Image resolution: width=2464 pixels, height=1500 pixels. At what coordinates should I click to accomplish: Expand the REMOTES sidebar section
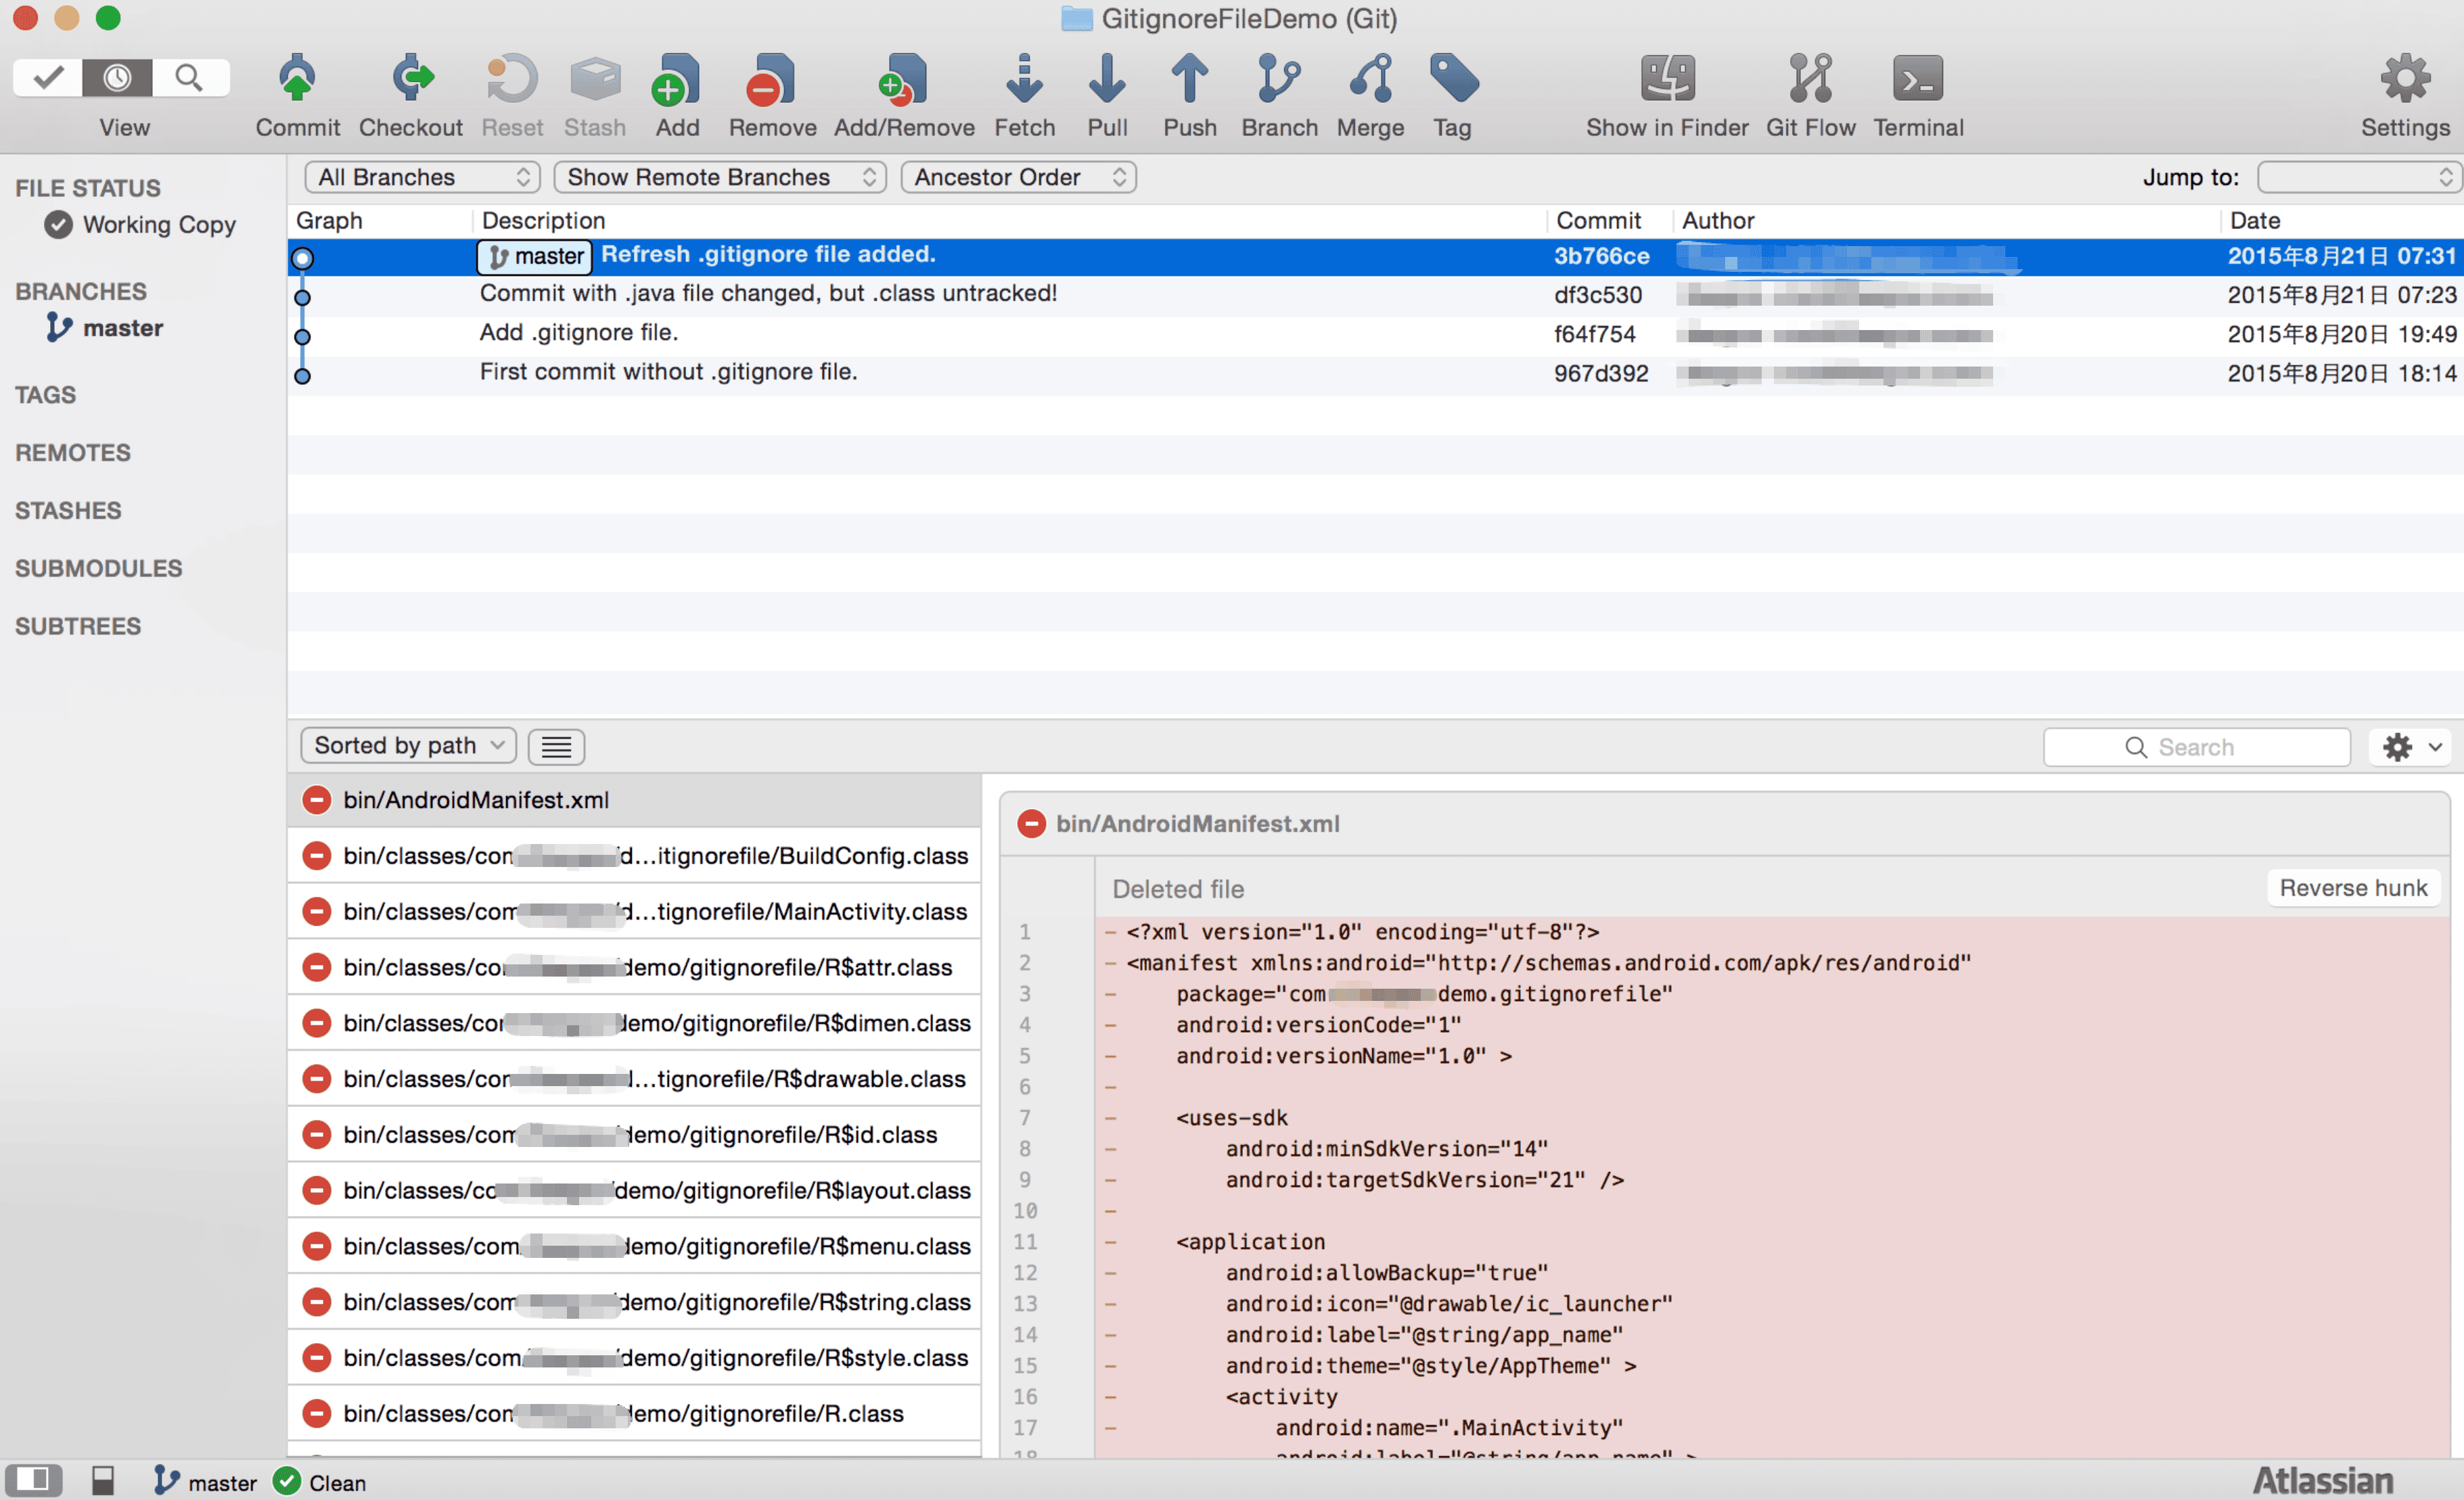[x=72, y=452]
